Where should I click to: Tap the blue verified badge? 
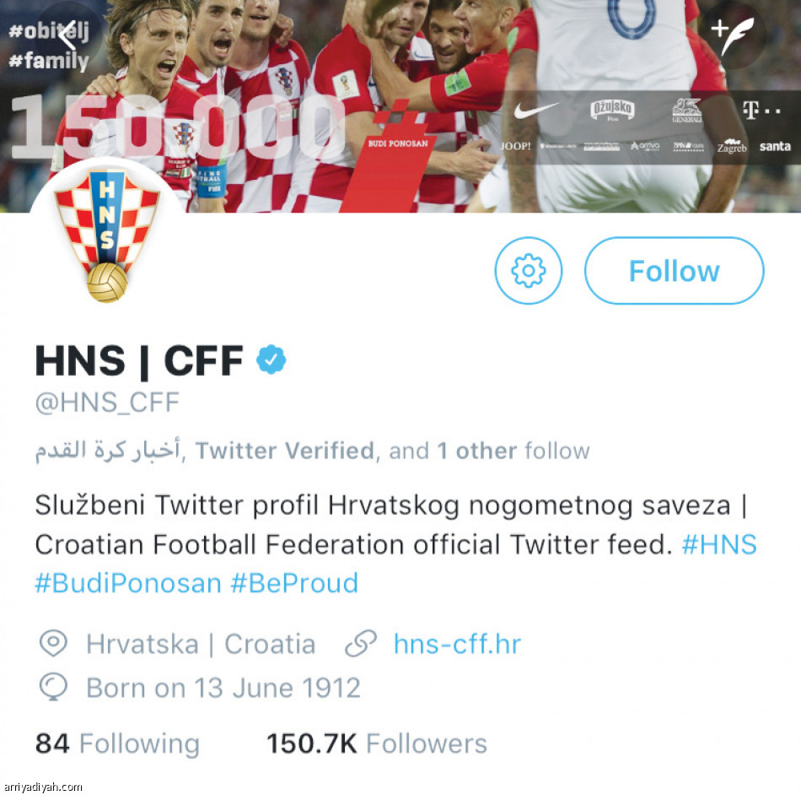(271, 360)
